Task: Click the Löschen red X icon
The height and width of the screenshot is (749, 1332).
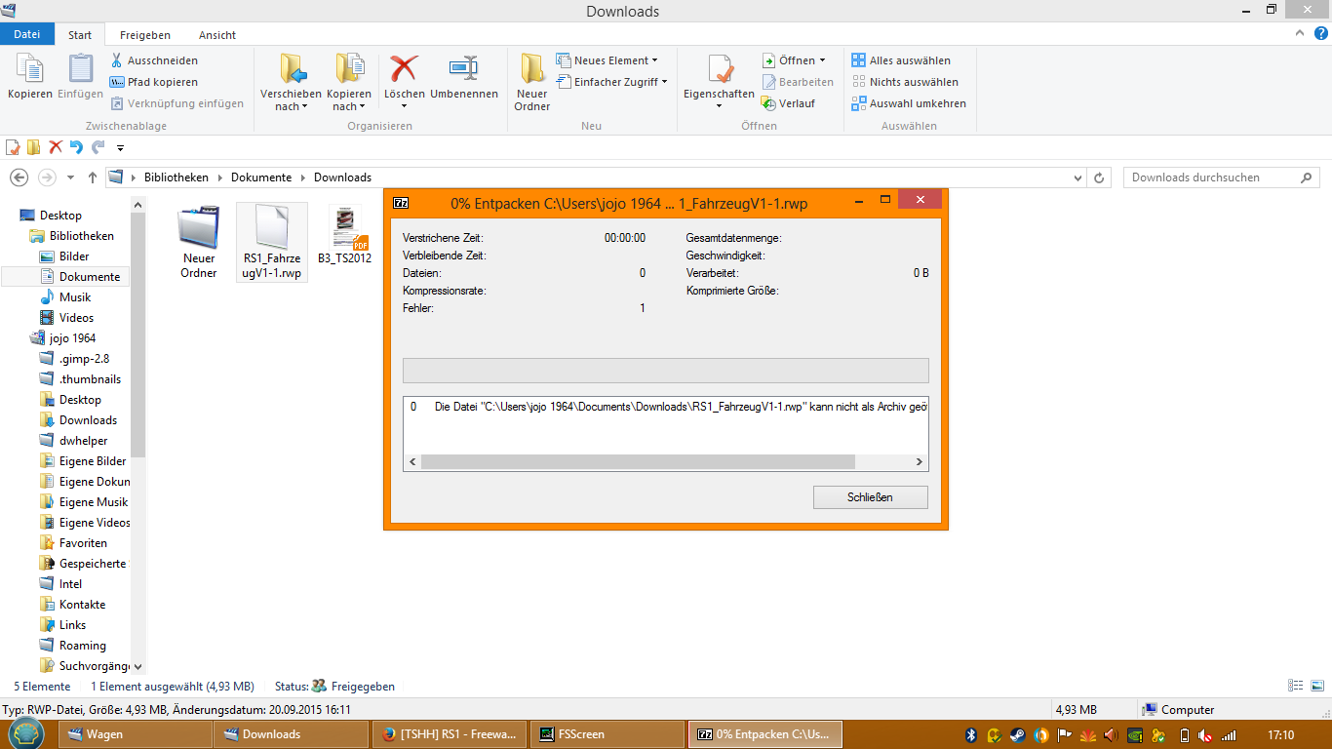Action: point(404,68)
